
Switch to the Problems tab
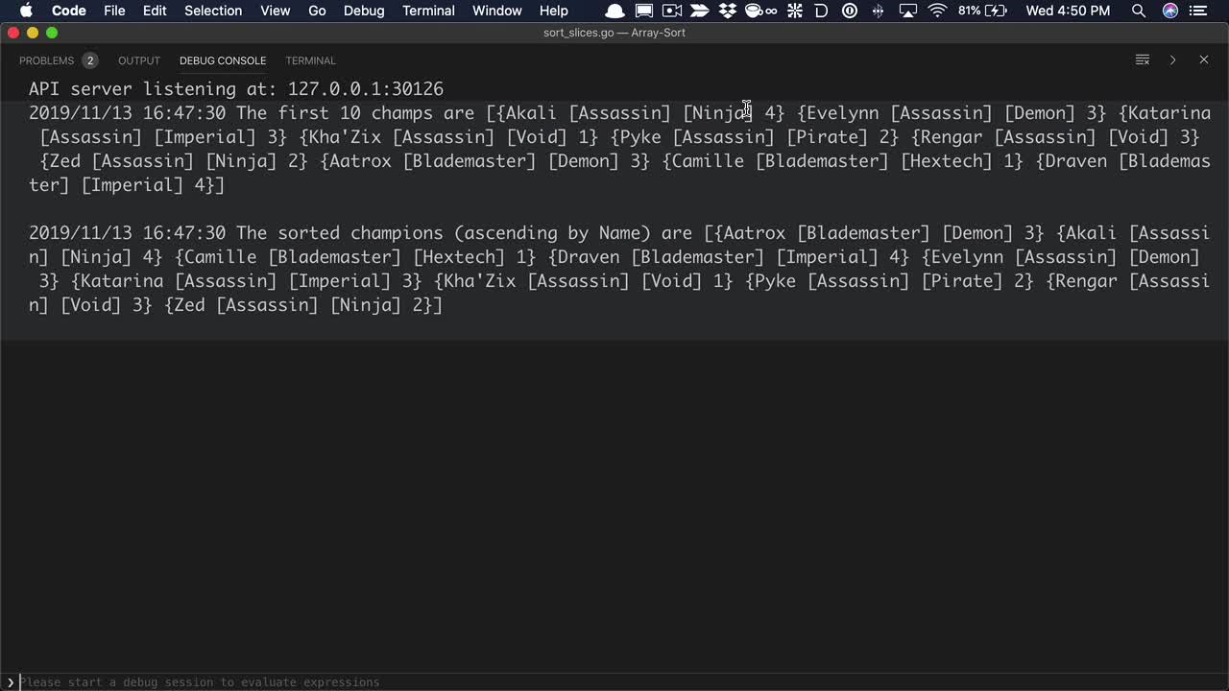point(46,60)
